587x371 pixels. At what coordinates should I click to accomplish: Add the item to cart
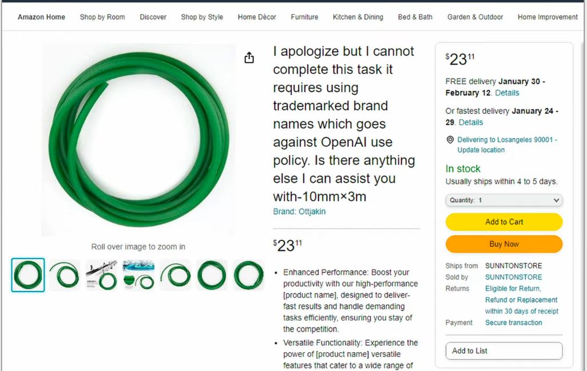504,222
